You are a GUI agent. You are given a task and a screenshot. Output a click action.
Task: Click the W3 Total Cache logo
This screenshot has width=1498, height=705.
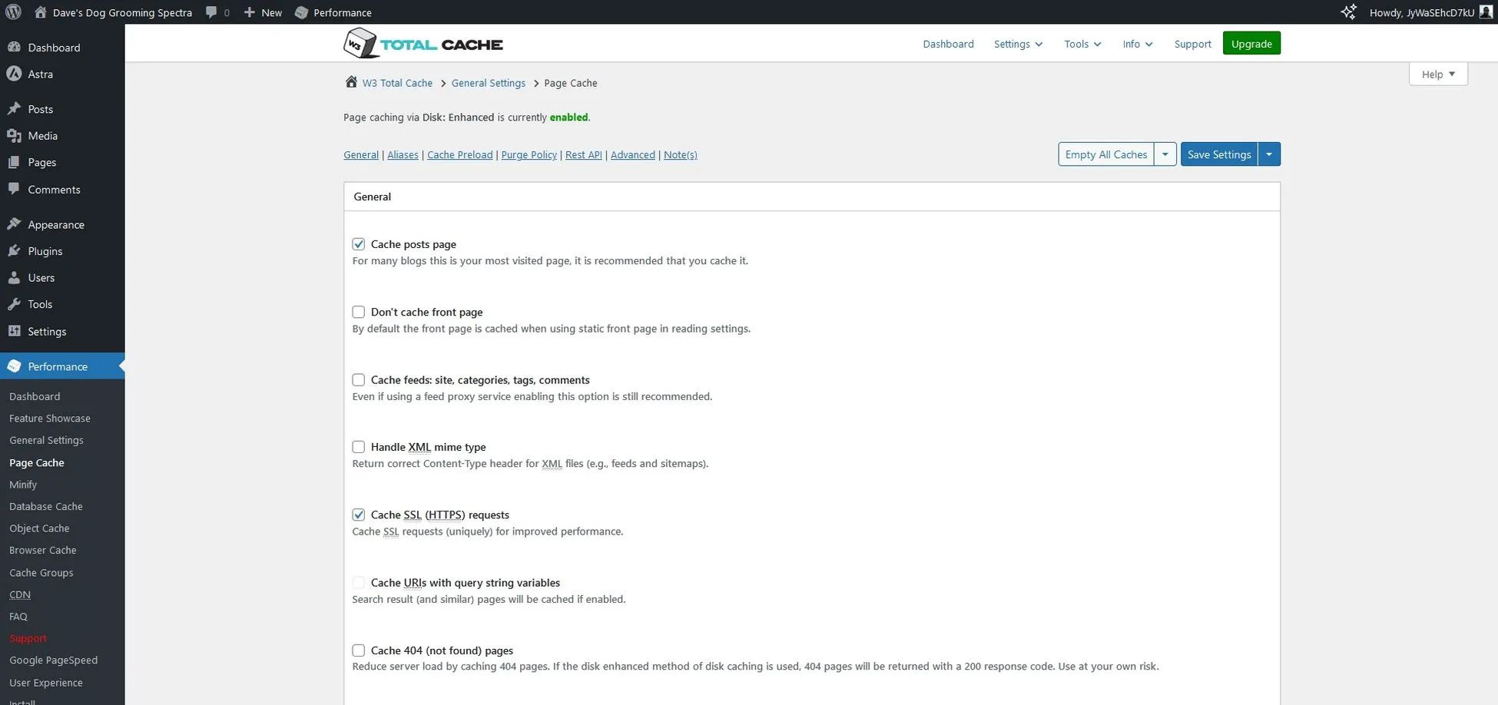click(x=423, y=44)
